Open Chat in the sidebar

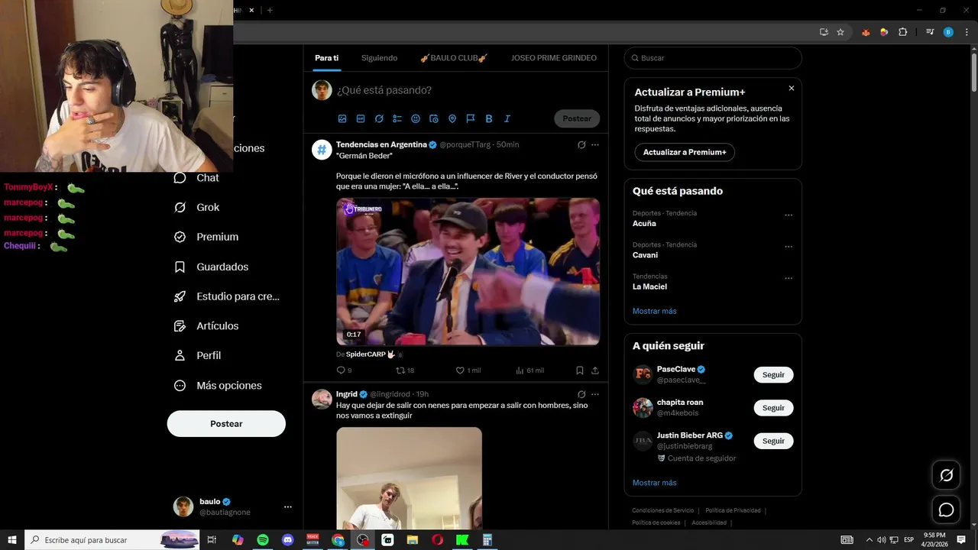point(196,178)
